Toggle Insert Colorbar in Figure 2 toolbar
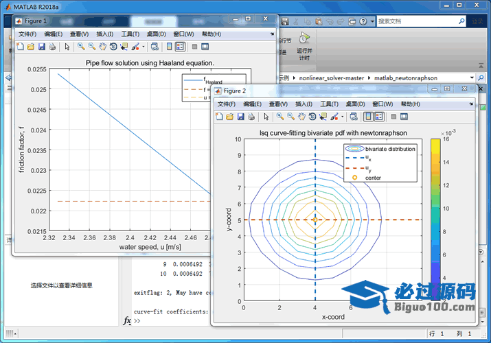Viewport: 491px width, 343px height. tap(368, 117)
